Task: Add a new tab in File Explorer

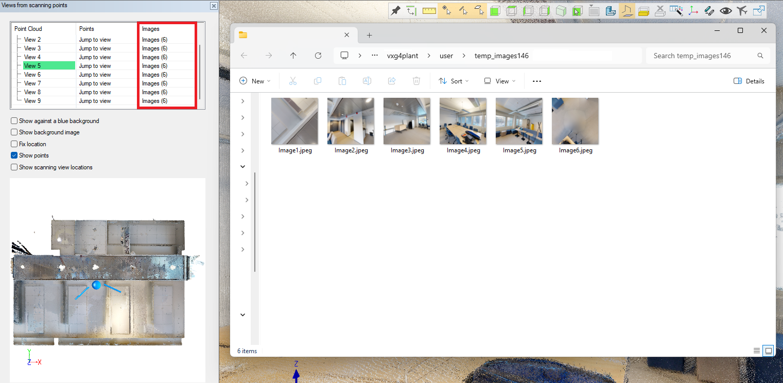Action: [369, 35]
